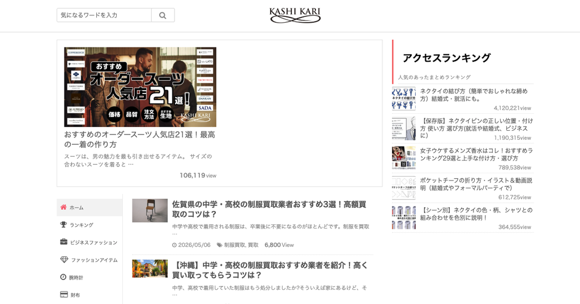This screenshot has height=304, width=580.
Task: Select ファッションアイテム category
Action: tap(95, 260)
